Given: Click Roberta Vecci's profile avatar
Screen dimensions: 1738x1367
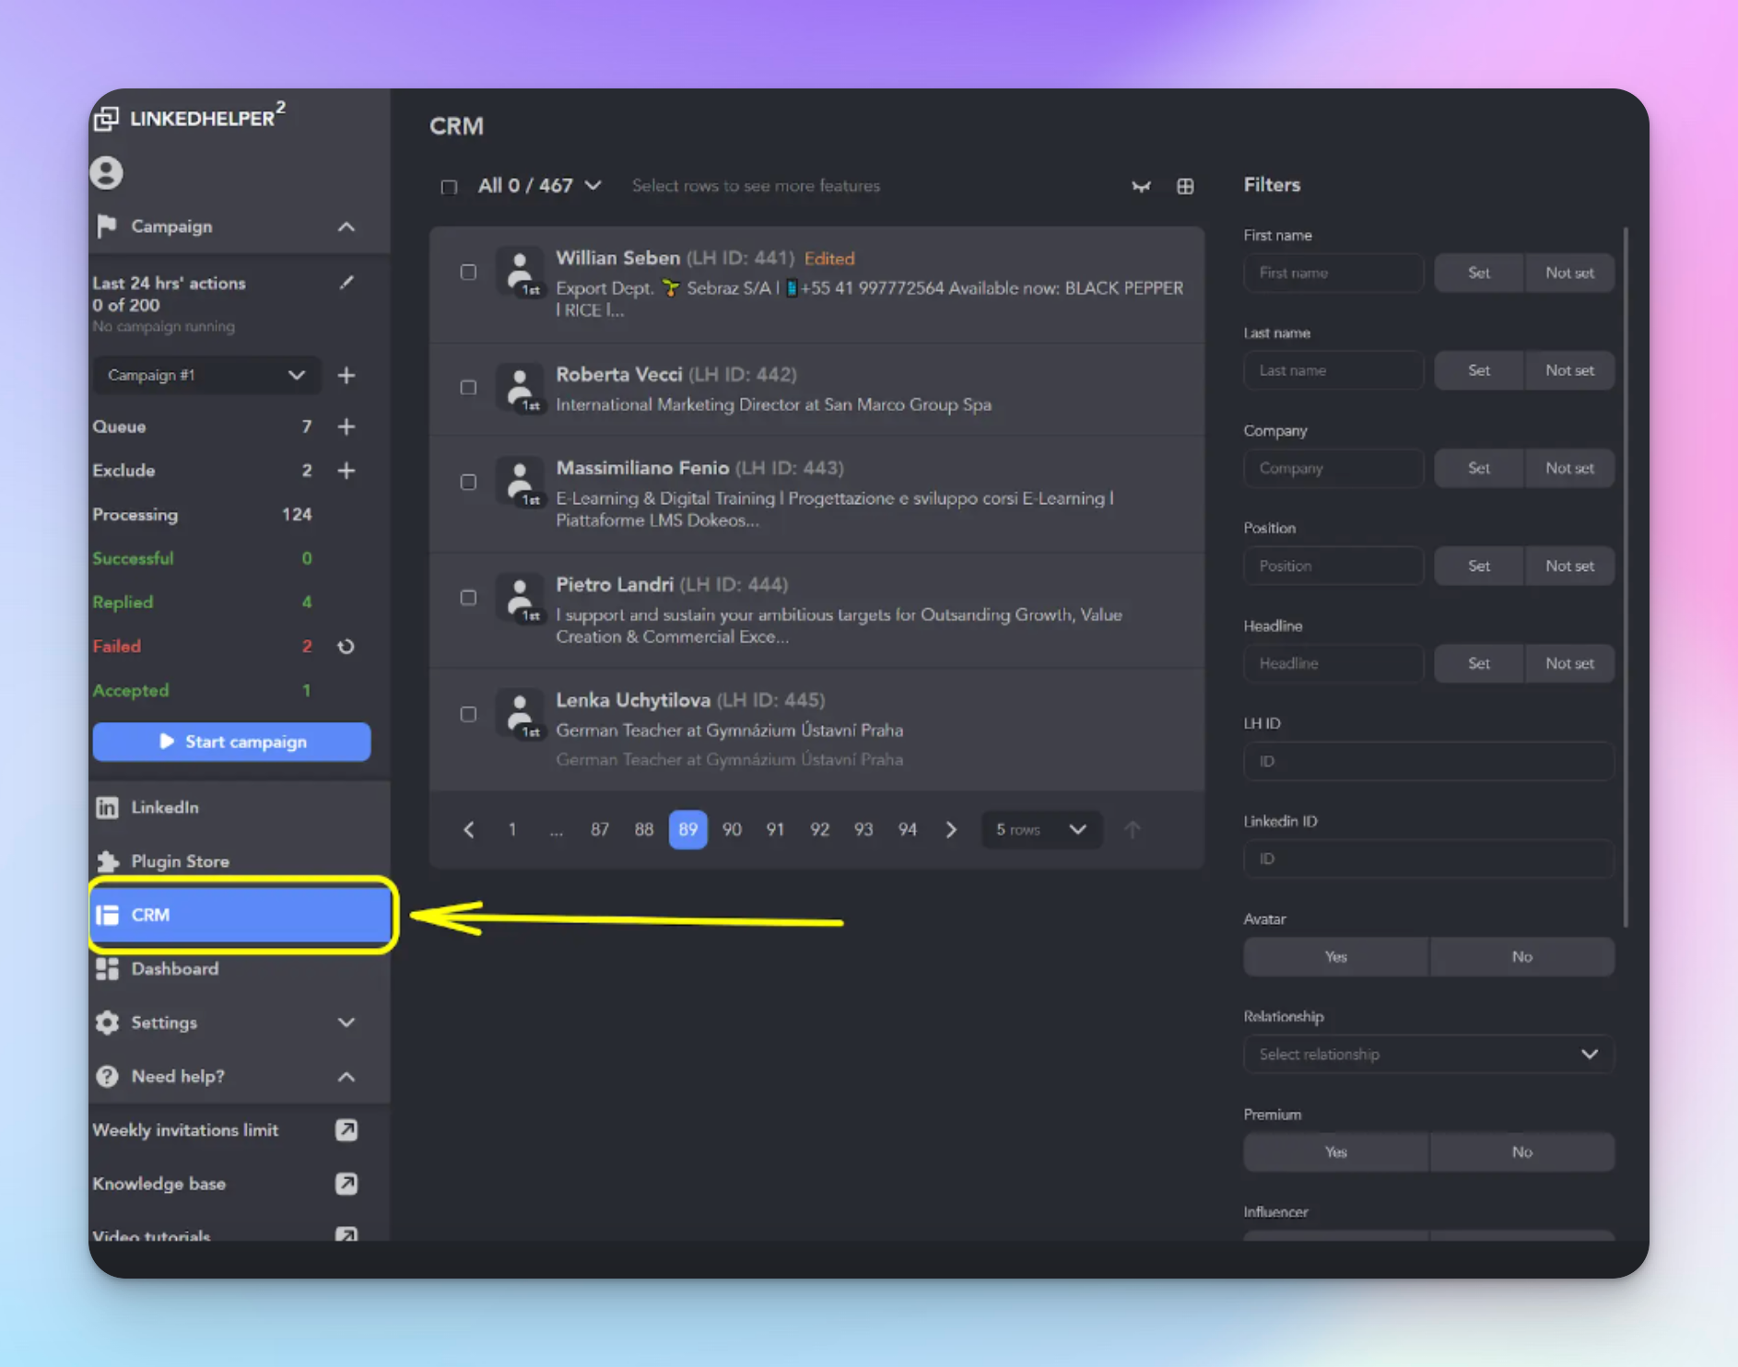Looking at the screenshot, I should [x=521, y=388].
